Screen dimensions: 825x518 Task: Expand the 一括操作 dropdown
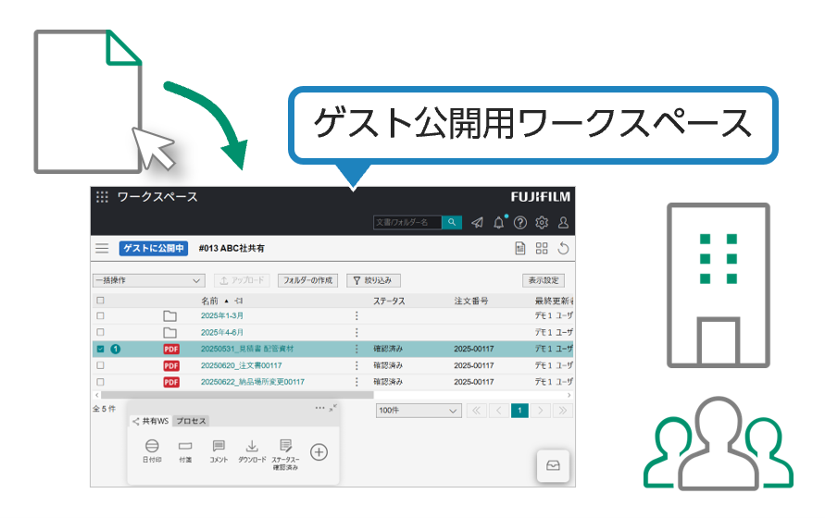coord(149,280)
